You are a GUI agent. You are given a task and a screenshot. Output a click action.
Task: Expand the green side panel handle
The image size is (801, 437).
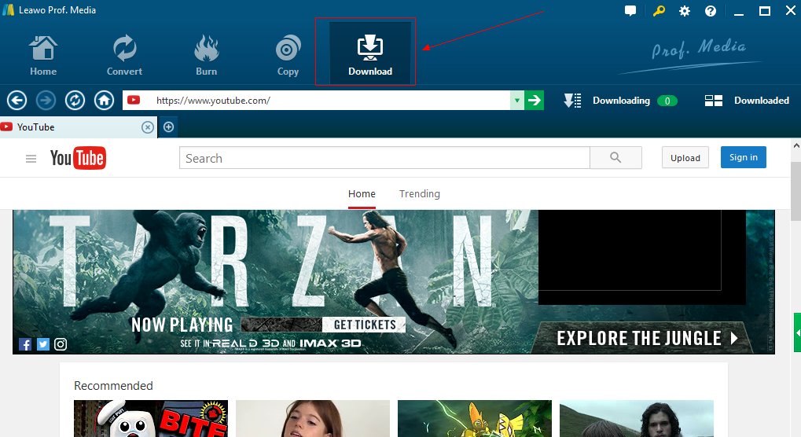[x=797, y=332]
